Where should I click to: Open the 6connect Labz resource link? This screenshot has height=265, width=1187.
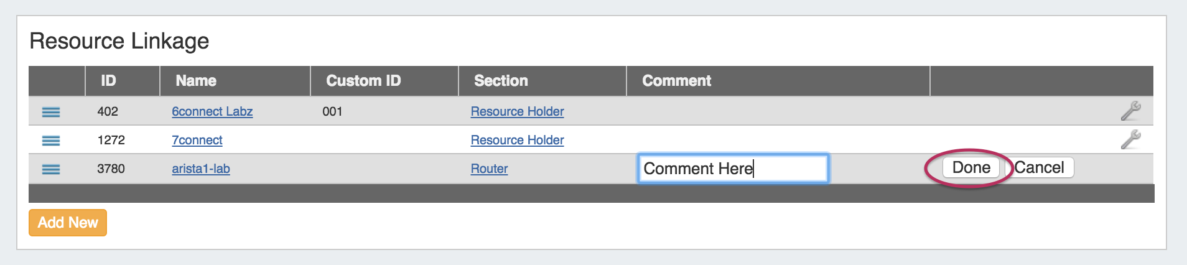click(212, 112)
